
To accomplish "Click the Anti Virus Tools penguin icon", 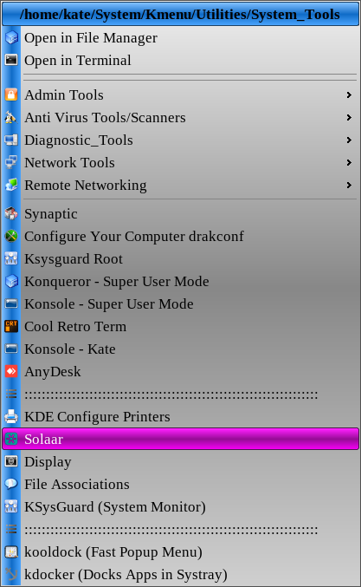I will 11,117.
